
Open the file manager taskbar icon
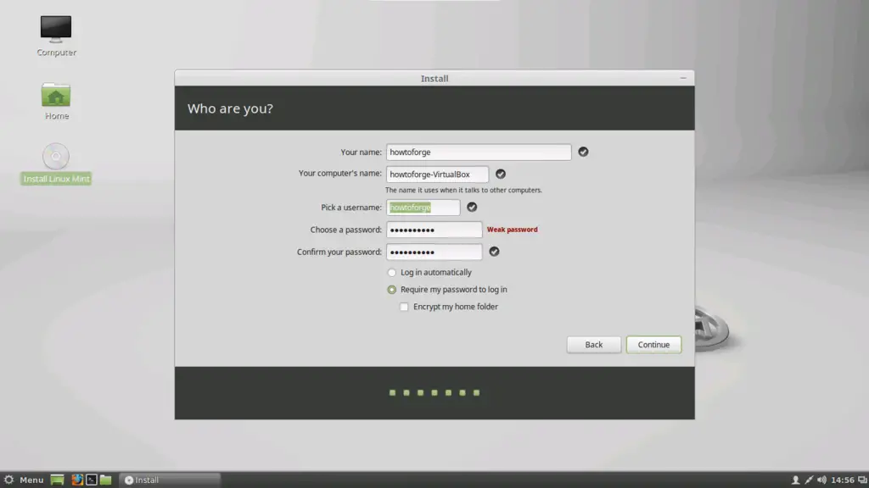pos(106,480)
